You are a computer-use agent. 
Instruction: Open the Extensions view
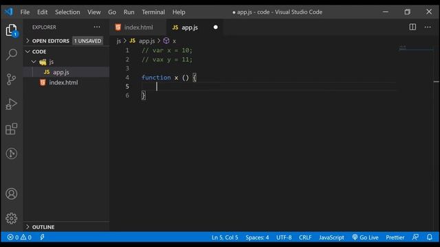pyautogui.click(x=12, y=129)
